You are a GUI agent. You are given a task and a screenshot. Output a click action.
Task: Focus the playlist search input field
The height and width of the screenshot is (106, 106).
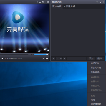77,59
